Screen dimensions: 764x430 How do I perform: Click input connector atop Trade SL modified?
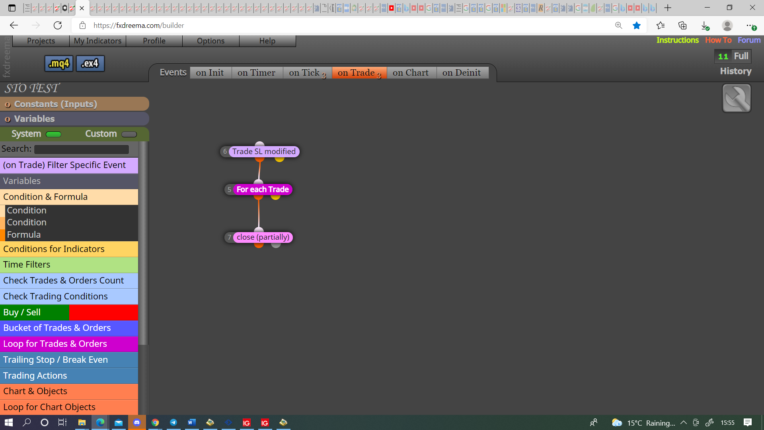(x=259, y=144)
